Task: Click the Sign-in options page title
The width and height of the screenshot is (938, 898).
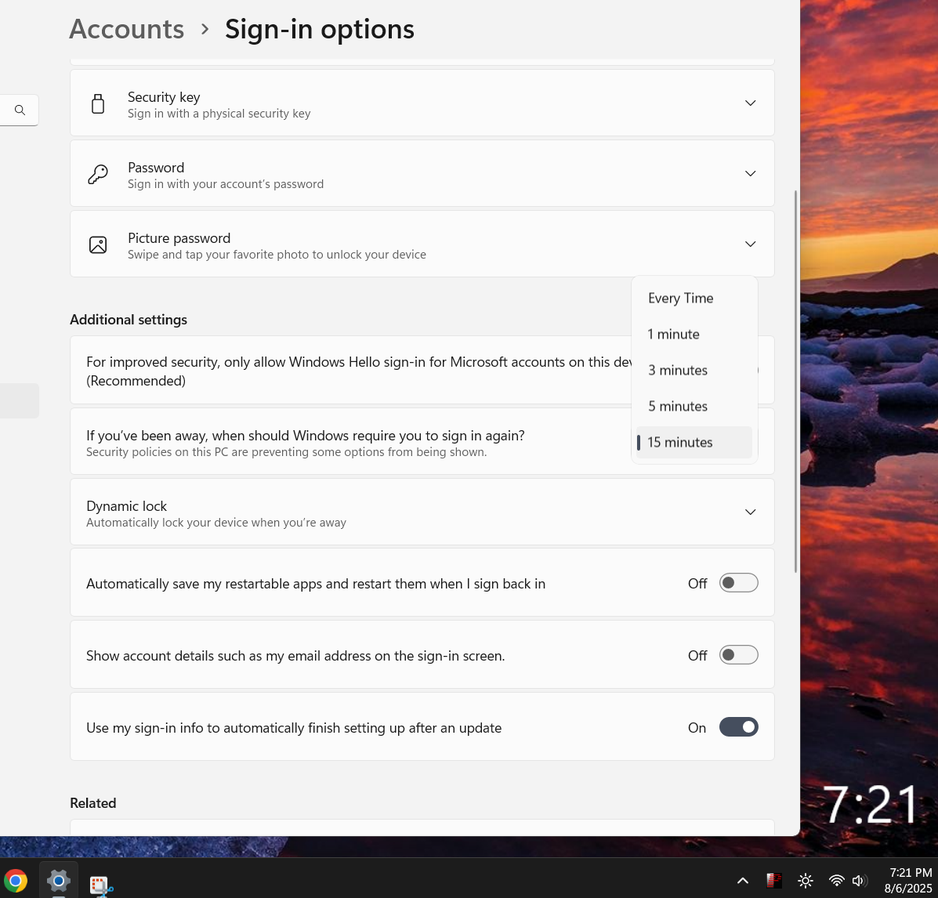Action: point(320,29)
